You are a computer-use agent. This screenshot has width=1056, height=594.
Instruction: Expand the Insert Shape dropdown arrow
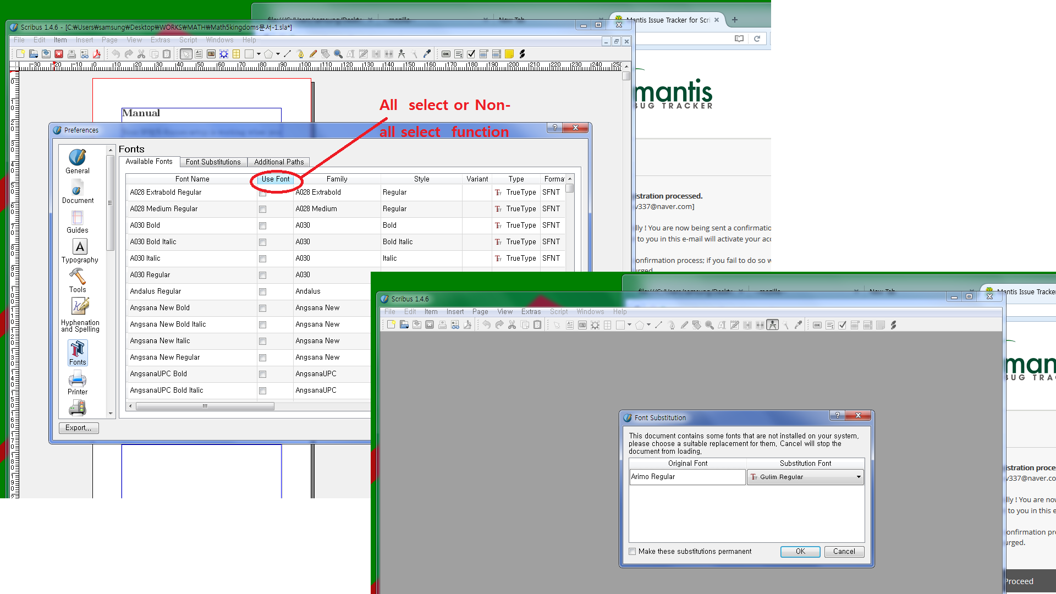pos(258,54)
